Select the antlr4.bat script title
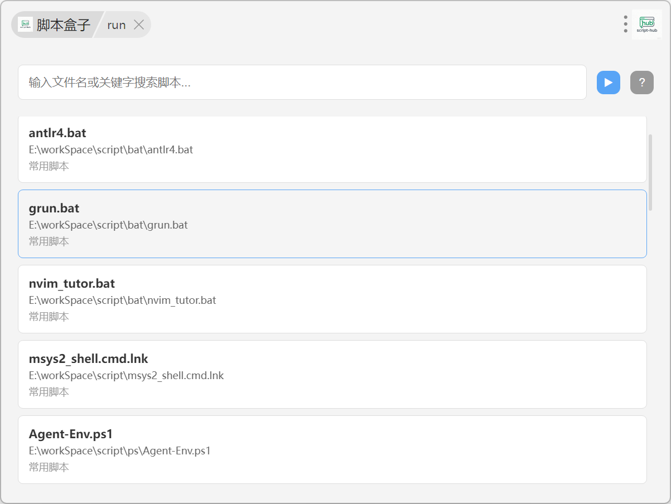Viewport: 671px width, 504px height. tap(57, 133)
